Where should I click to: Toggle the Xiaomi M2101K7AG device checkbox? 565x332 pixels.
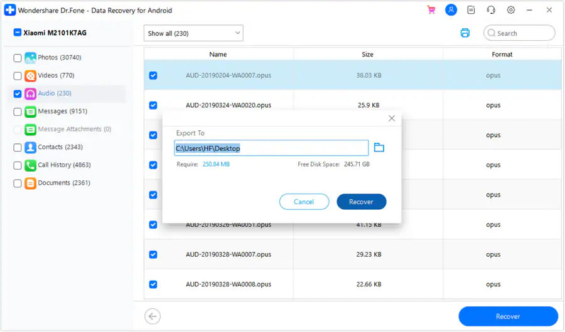[x=18, y=33]
